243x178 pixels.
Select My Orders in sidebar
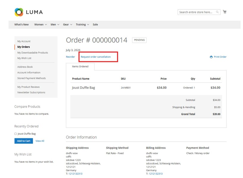pyautogui.click(x=23, y=47)
